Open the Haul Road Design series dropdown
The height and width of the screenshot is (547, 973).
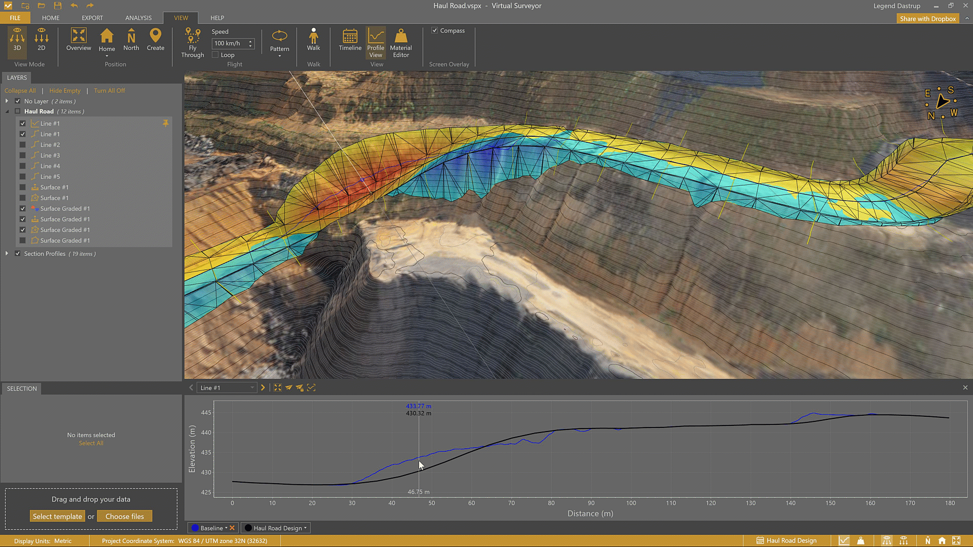tap(305, 528)
